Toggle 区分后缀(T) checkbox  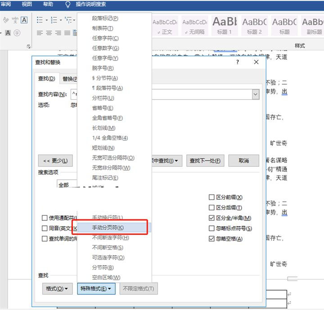pos(225,208)
